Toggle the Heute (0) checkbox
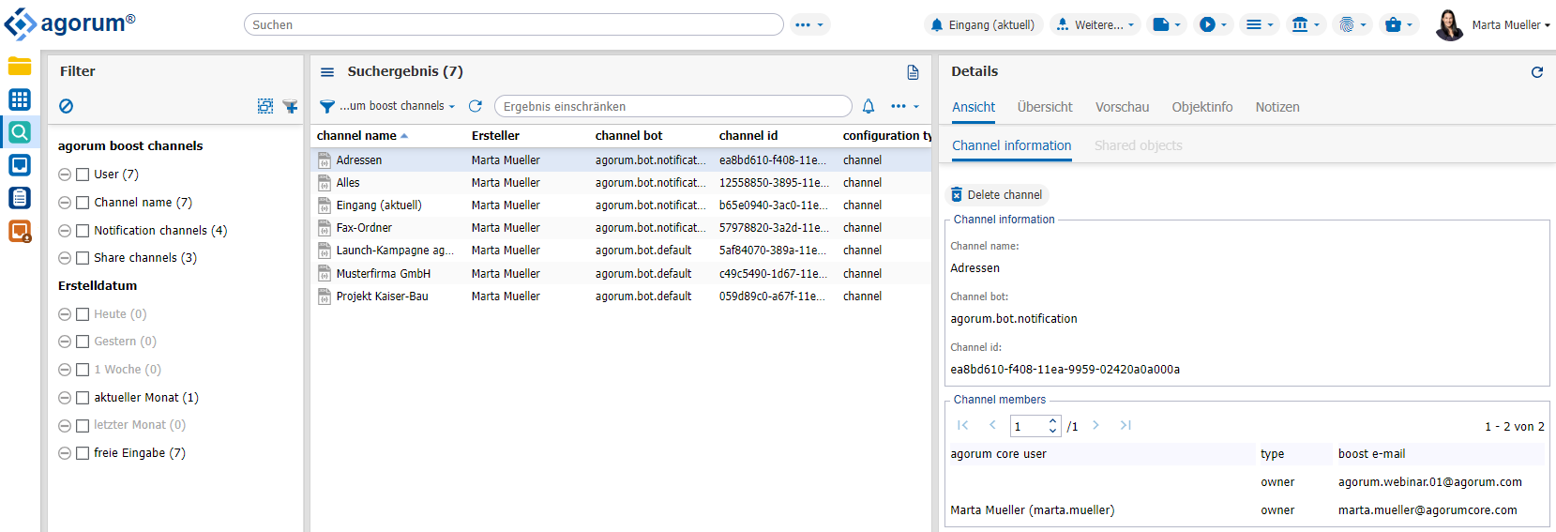The height and width of the screenshot is (532, 1556). (x=83, y=314)
